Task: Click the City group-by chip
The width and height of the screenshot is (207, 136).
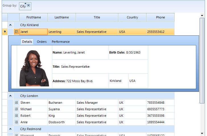Action: pyautogui.click(x=23, y=6)
